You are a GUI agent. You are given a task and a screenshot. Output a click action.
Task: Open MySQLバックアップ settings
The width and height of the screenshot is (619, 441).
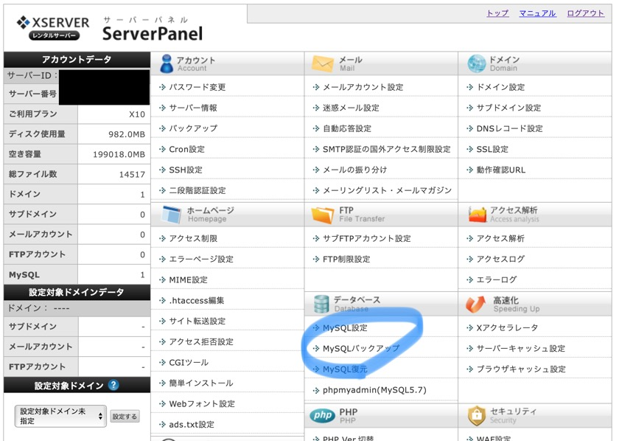360,348
